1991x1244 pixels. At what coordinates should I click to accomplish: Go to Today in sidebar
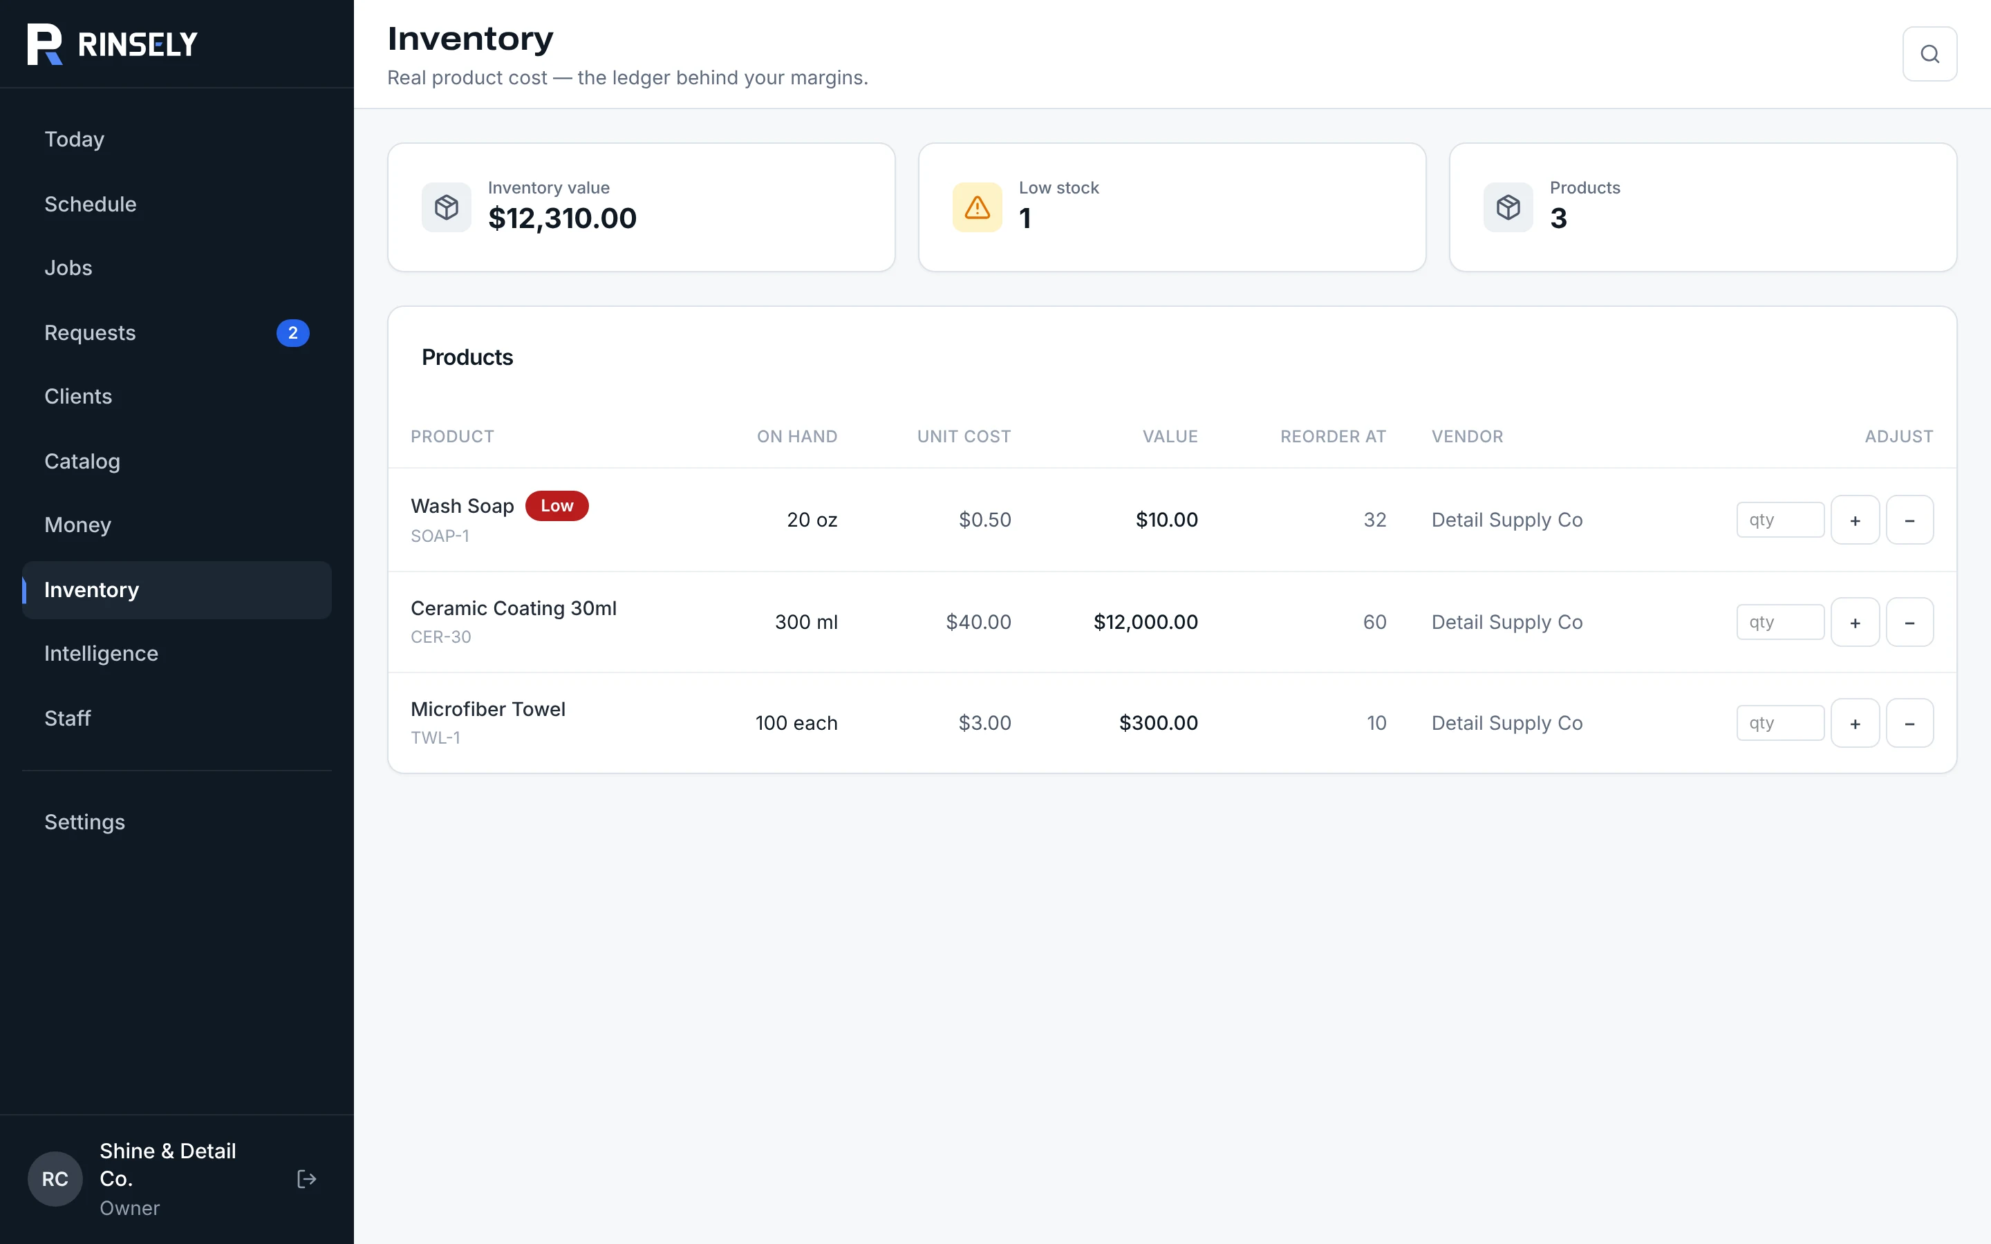177,139
